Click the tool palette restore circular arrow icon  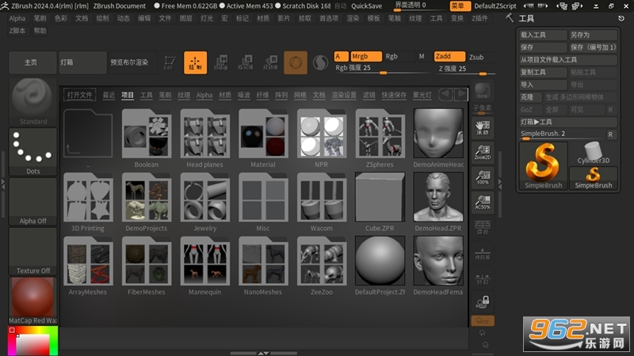point(621,18)
